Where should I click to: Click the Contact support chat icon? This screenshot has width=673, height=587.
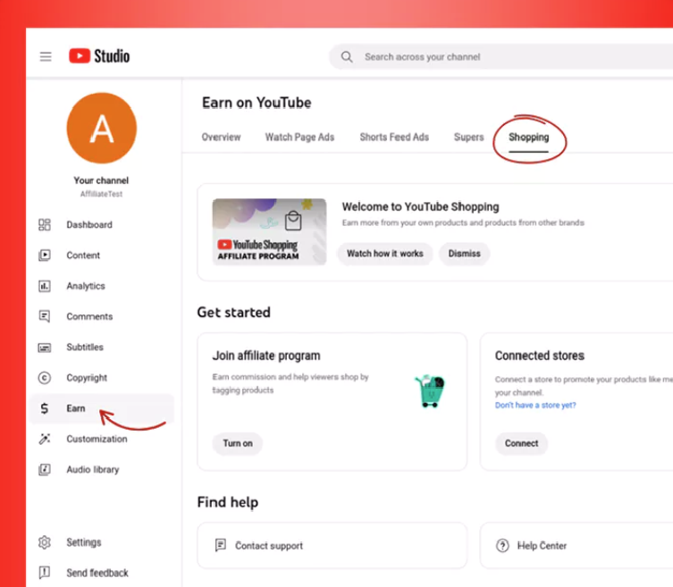tap(220, 545)
